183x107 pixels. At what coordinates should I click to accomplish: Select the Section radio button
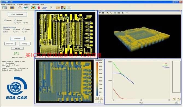[x=15, y=20]
